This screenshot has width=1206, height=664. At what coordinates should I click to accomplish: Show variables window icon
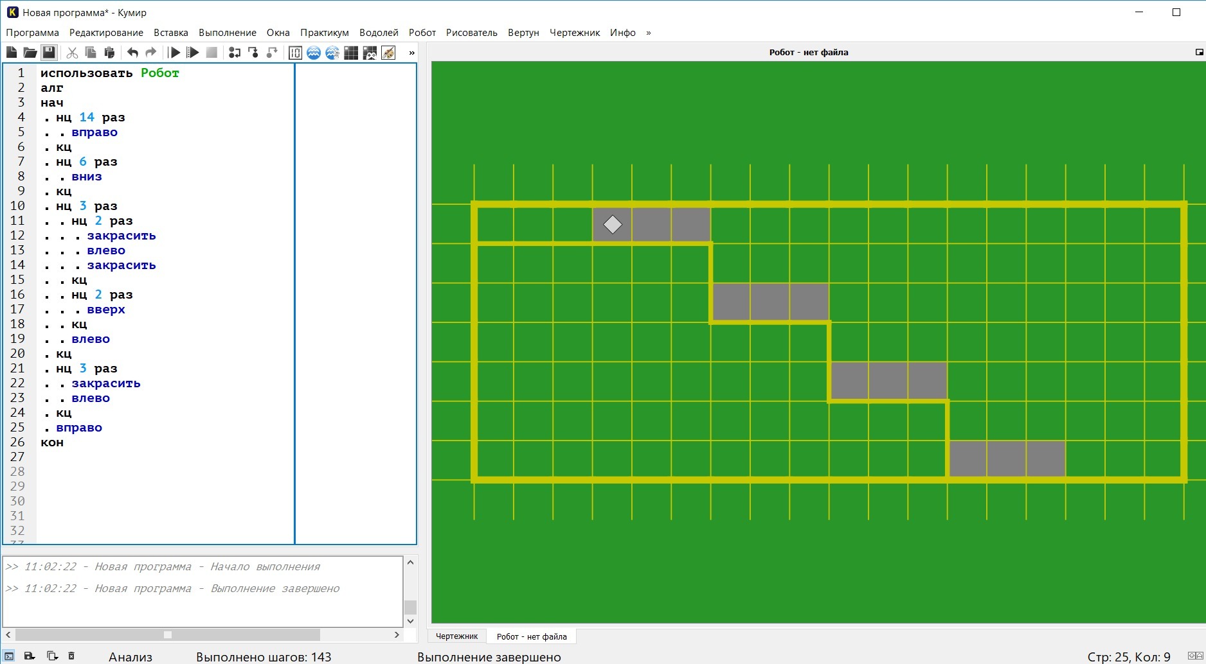(295, 53)
